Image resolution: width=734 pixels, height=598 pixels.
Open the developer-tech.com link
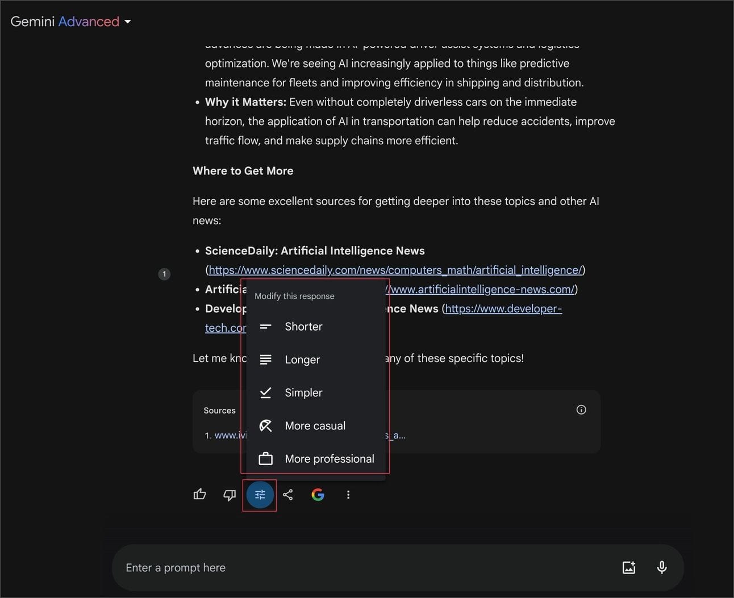[x=503, y=309]
